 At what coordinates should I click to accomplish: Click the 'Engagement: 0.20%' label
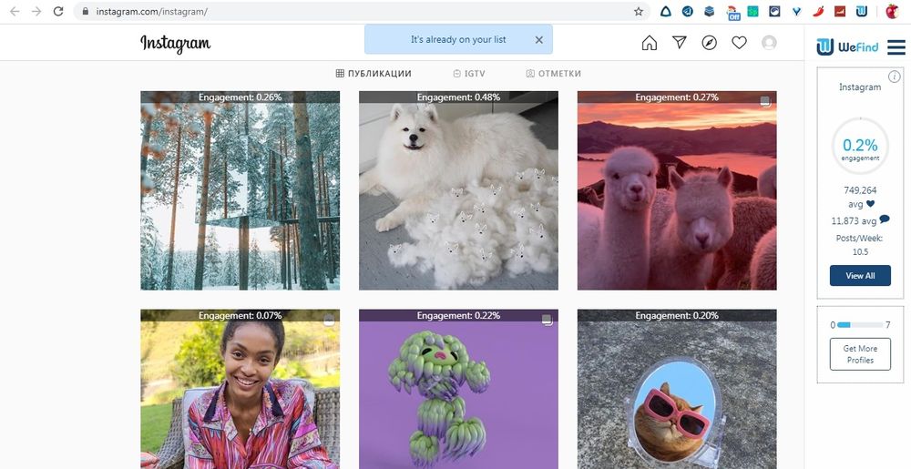[x=677, y=315]
